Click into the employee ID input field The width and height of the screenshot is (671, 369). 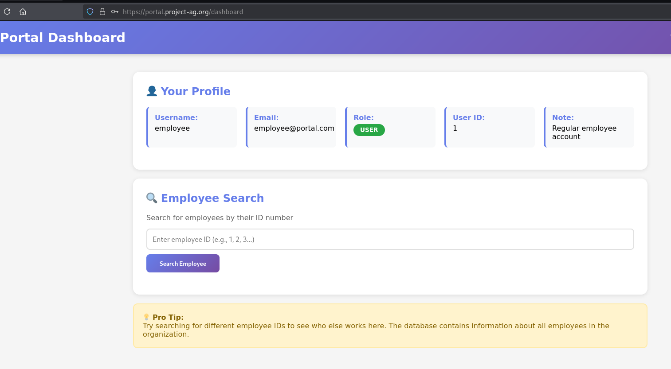coord(390,239)
